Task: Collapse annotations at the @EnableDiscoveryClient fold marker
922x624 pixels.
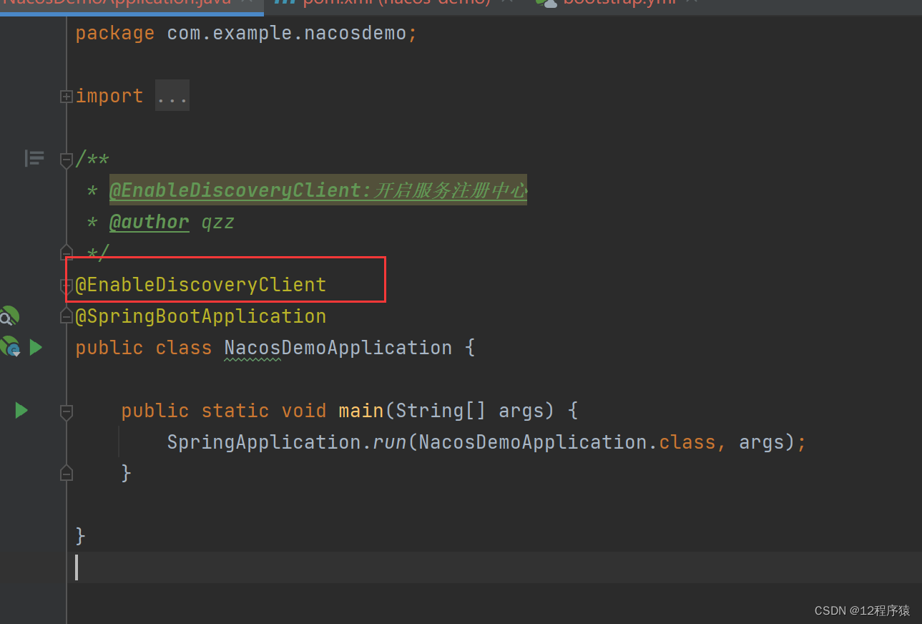Action: click(66, 286)
